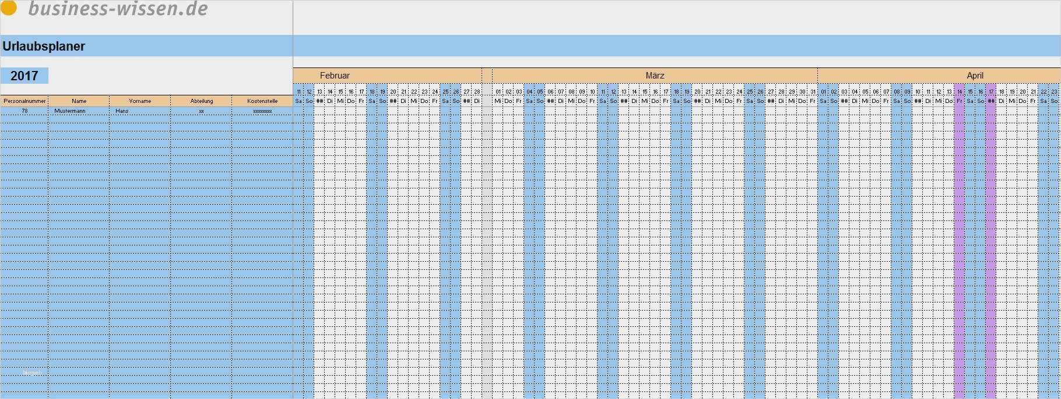This screenshot has height=399, width=1061.
Task: Select the cell containing Hans
Action: tap(140, 111)
